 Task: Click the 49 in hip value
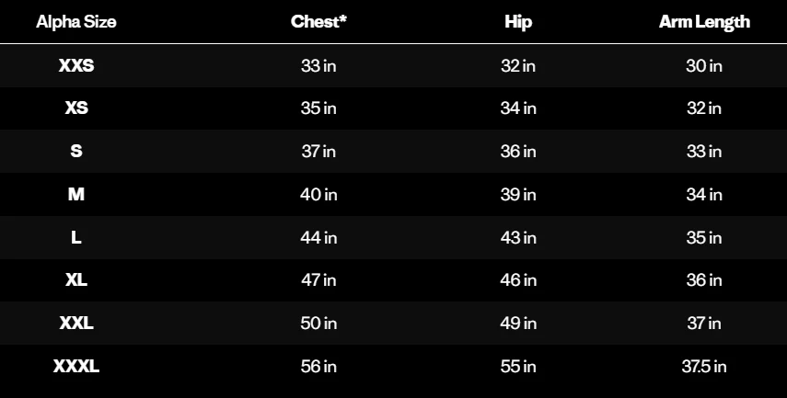(x=518, y=324)
